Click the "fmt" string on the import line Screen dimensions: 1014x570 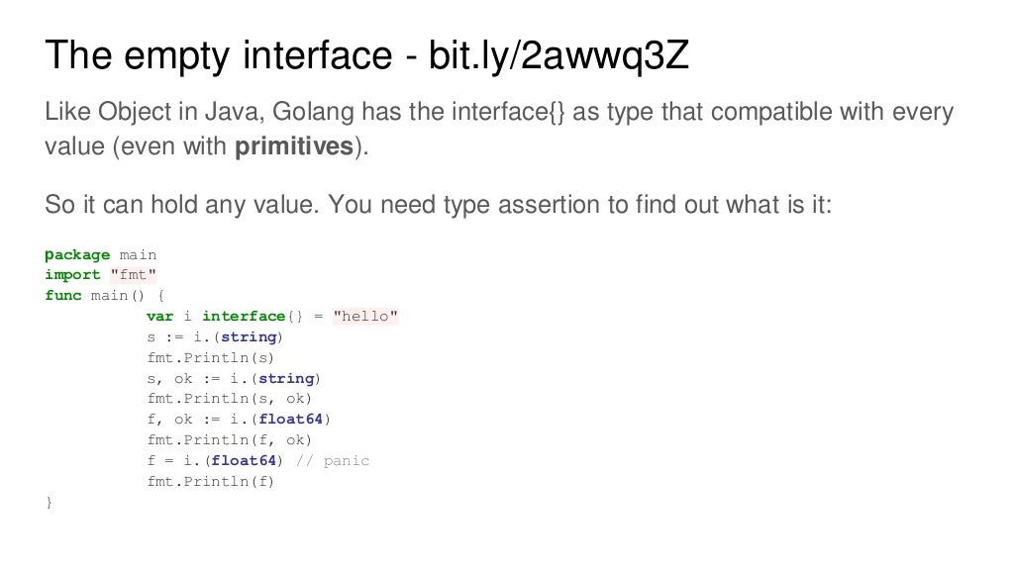point(134,275)
